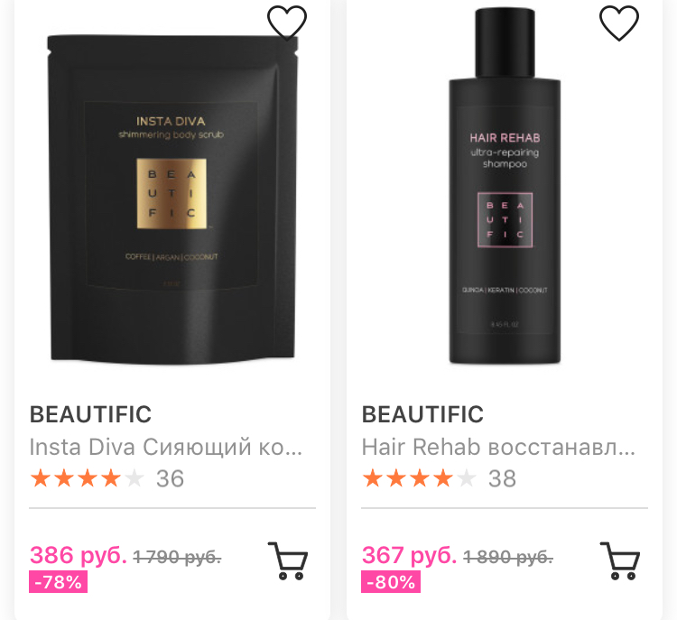677x620 pixels.
Task: Add Insta Diva scrub to favorites heart
Action: pos(287,23)
